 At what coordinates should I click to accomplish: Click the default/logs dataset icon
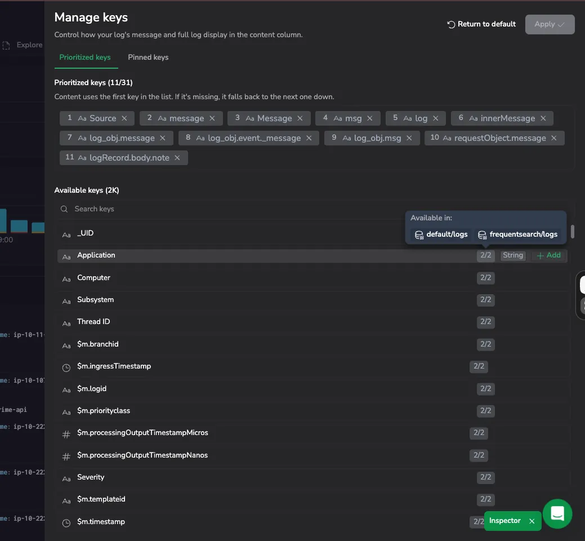[419, 235]
